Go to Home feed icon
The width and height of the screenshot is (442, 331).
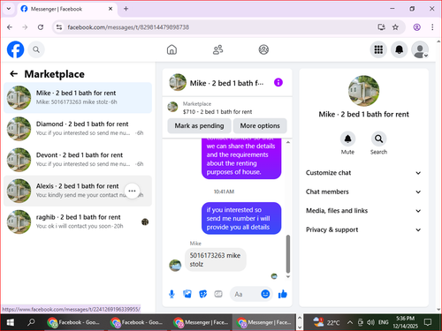[x=171, y=49]
